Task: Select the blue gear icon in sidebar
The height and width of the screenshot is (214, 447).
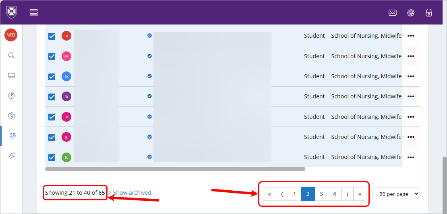Action: [12, 136]
